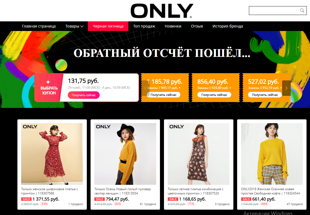Viewport: 310px width, 215px height.
Task: Open the orange knit pullover photo
Action: pyautogui.click(x=125, y=154)
